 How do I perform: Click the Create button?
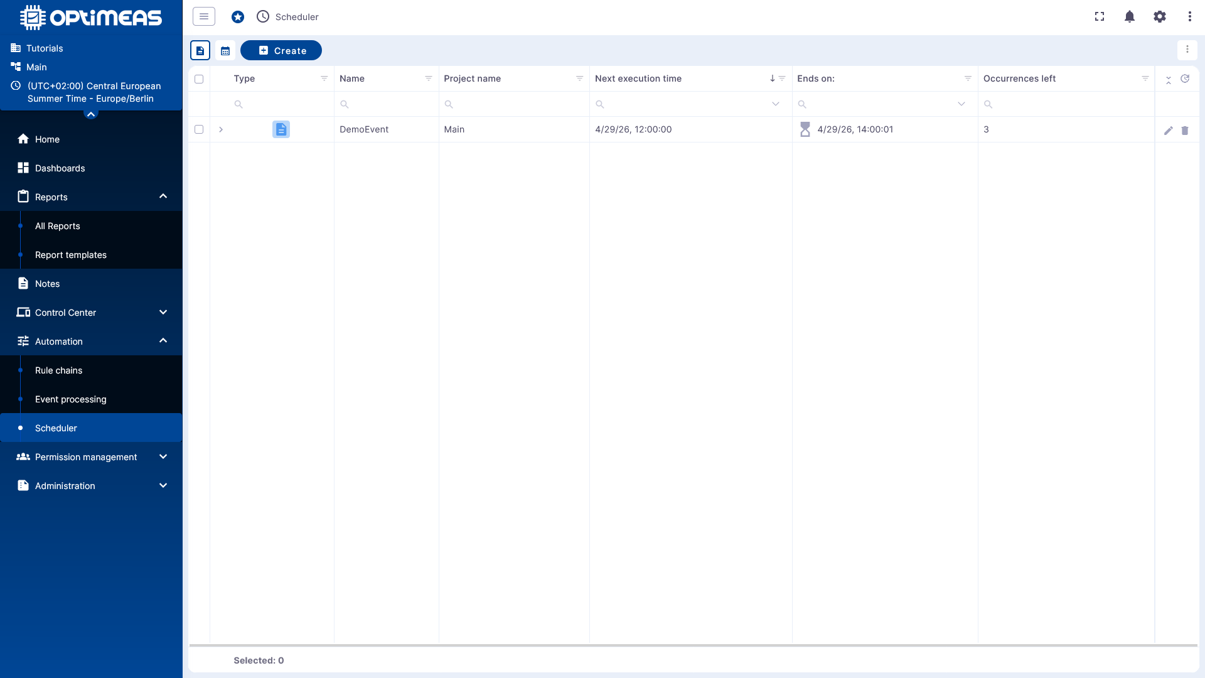point(281,50)
